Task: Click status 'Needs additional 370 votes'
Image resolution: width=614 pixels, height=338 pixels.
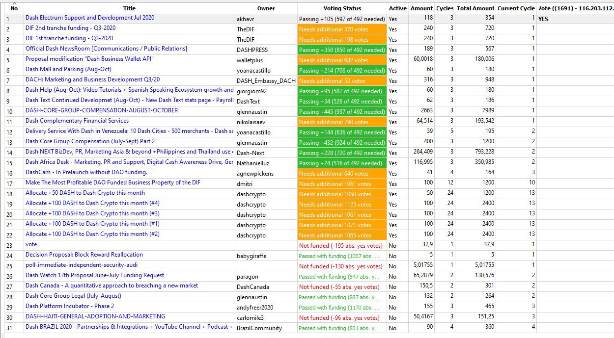Action: pos(342,29)
